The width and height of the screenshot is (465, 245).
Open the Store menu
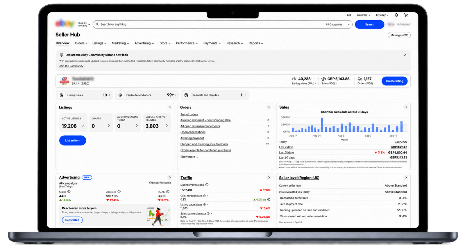coord(165,43)
